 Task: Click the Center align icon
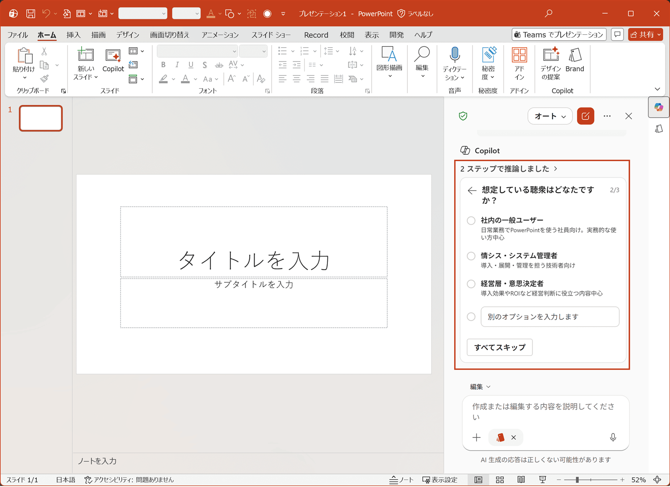click(297, 79)
